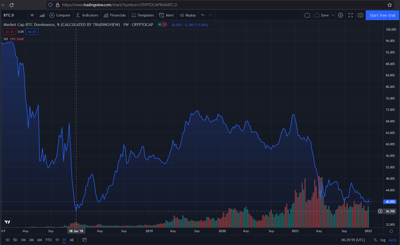Screen dimensions: 400x245
Task: Click the 100.00% price scale label
Action: pos(391,29)
